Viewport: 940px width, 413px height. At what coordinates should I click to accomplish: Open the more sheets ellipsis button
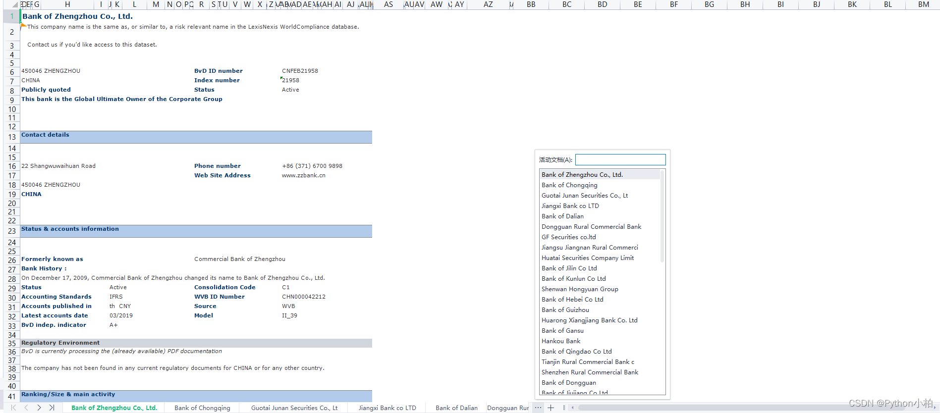pos(538,408)
